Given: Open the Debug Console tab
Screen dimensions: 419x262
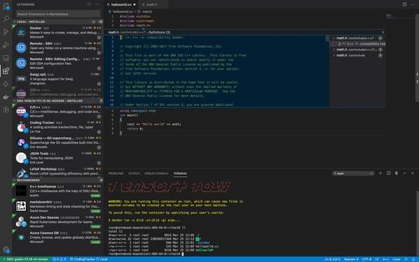Looking at the screenshot, I should click(156, 173).
